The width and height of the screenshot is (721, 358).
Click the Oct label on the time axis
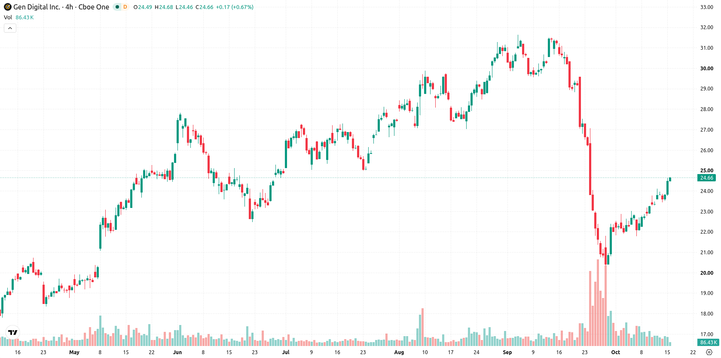pyautogui.click(x=616, y=352)
